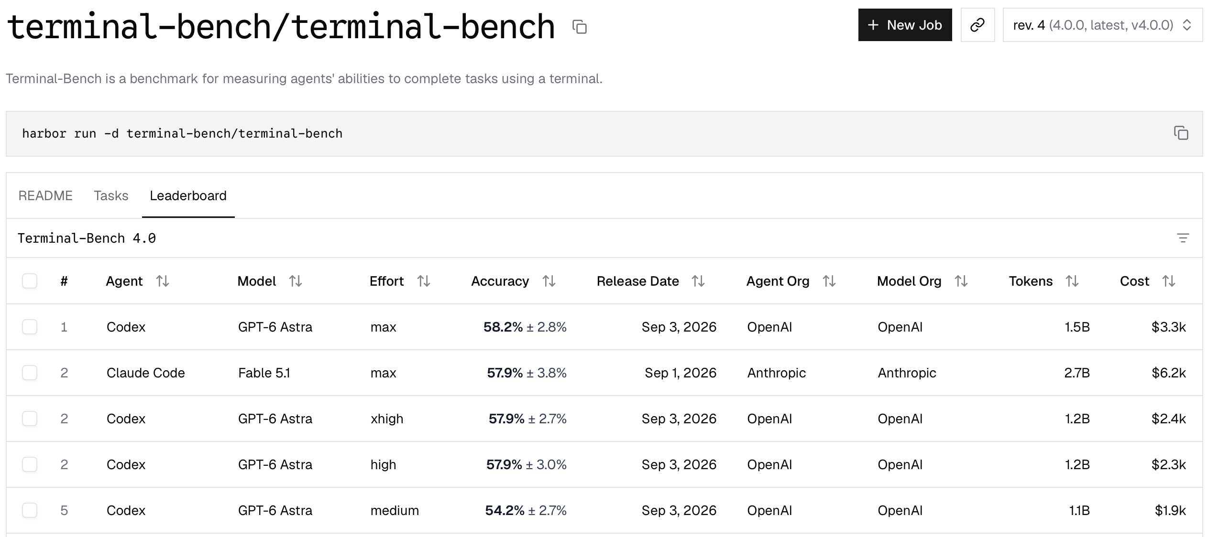Copy link with the chain icon
Screen dimensions: 1208x537
(977, 25)
